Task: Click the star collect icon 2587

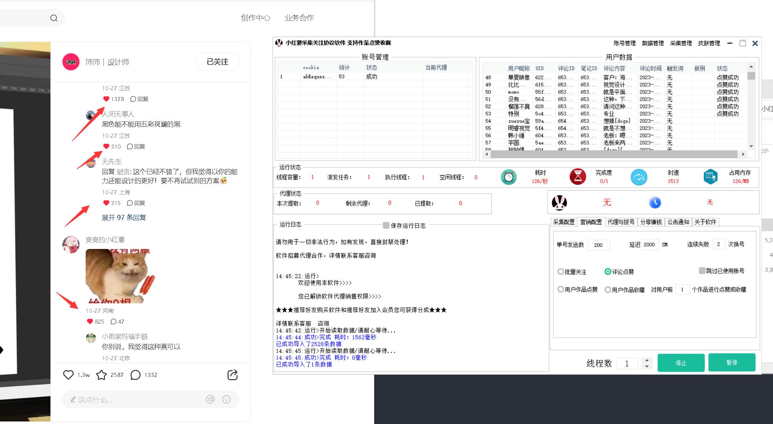Action: (x=101, y=375)
